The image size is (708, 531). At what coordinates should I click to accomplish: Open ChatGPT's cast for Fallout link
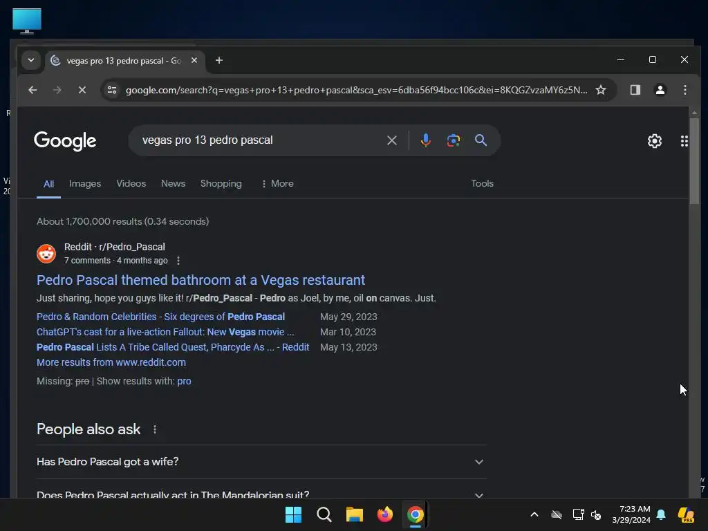[165, 332]
